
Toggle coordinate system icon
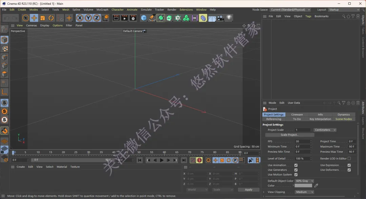(x=105, y=18)
